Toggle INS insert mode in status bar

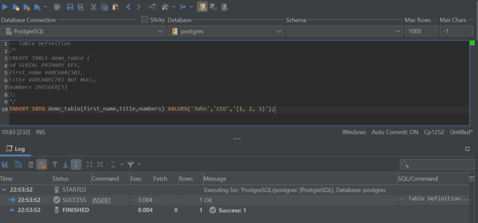pos(40,132)
